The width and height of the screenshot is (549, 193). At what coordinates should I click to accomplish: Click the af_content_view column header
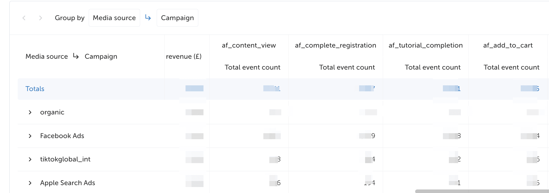click(249, 45)
